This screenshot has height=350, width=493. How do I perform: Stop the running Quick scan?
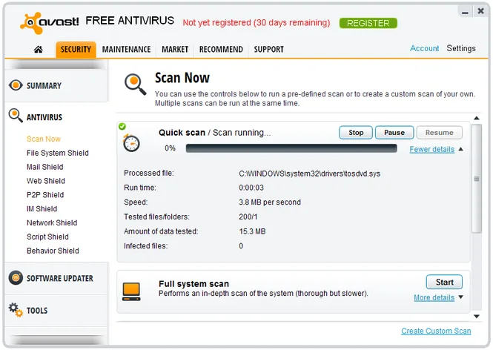tap(356, 133)
